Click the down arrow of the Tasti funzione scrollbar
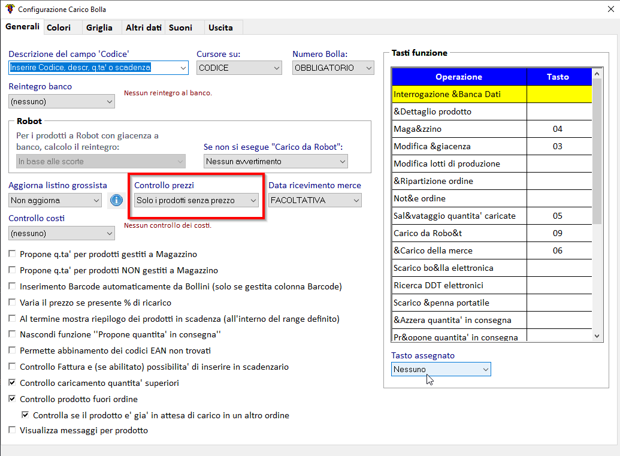620x456 pixels. (x=597, y=336)
